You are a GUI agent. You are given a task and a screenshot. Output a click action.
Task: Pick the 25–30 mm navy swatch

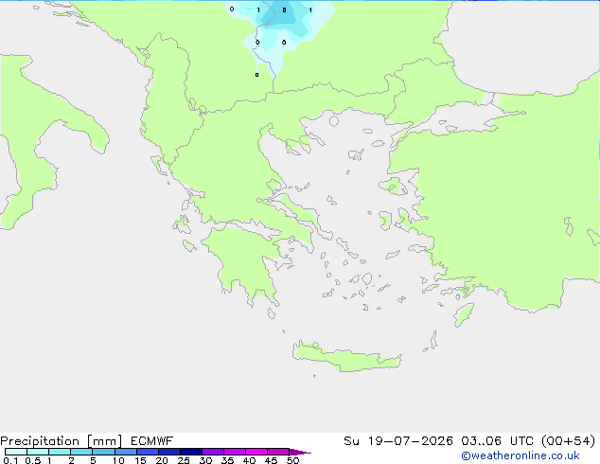pyautogui.click(x=191, y=452)
